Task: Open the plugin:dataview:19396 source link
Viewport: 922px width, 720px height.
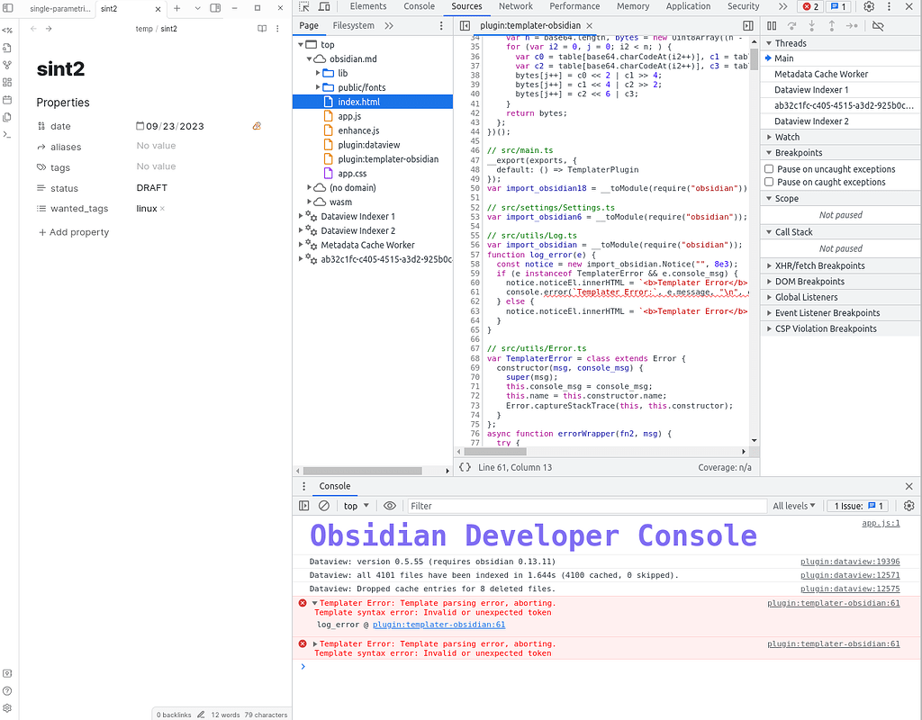Action: (x=850, y=561)
